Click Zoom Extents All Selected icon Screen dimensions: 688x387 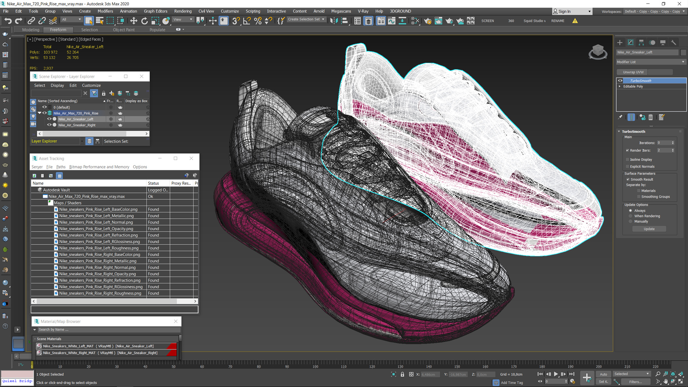click(x=680, y=374)
